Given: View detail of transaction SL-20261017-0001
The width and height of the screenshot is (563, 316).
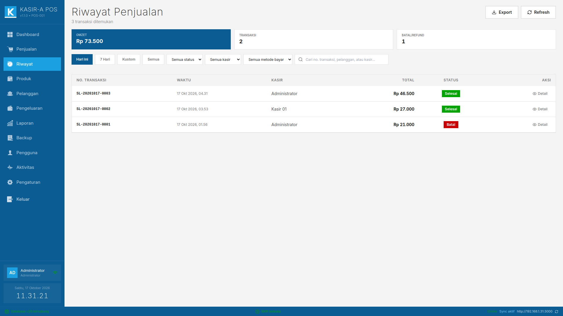Looking at the screenshot, I should click(540, 125).
